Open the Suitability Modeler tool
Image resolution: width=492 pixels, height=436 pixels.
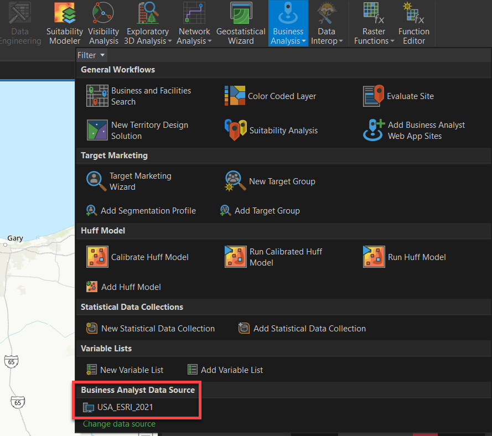[64, 23]
